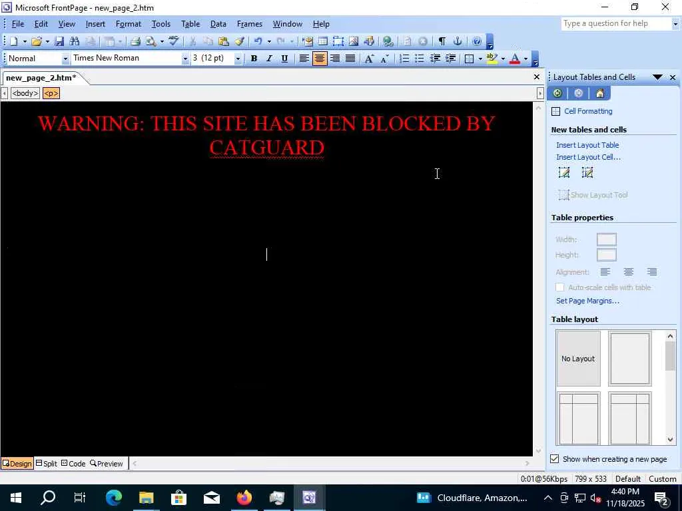Switch to the Preview view tab

pos(107,464)
